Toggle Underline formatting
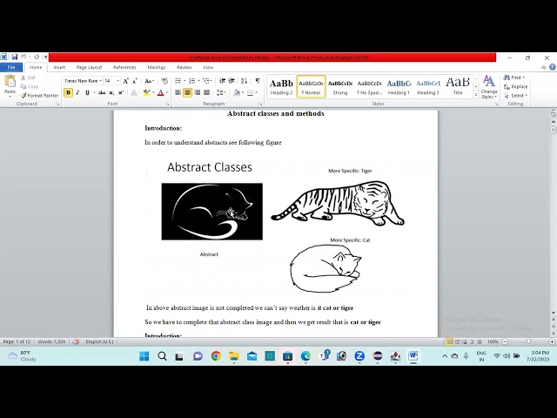Screen dimensions: 557x418 click(87, 93)
